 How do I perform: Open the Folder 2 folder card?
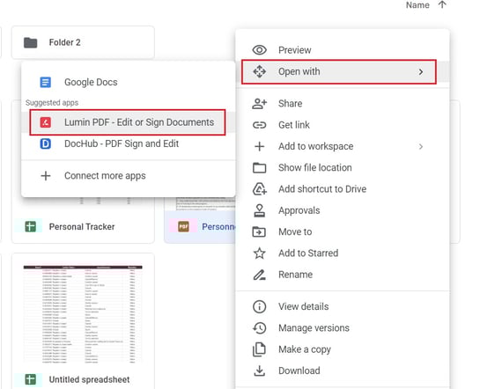click(x=83, y=42)
